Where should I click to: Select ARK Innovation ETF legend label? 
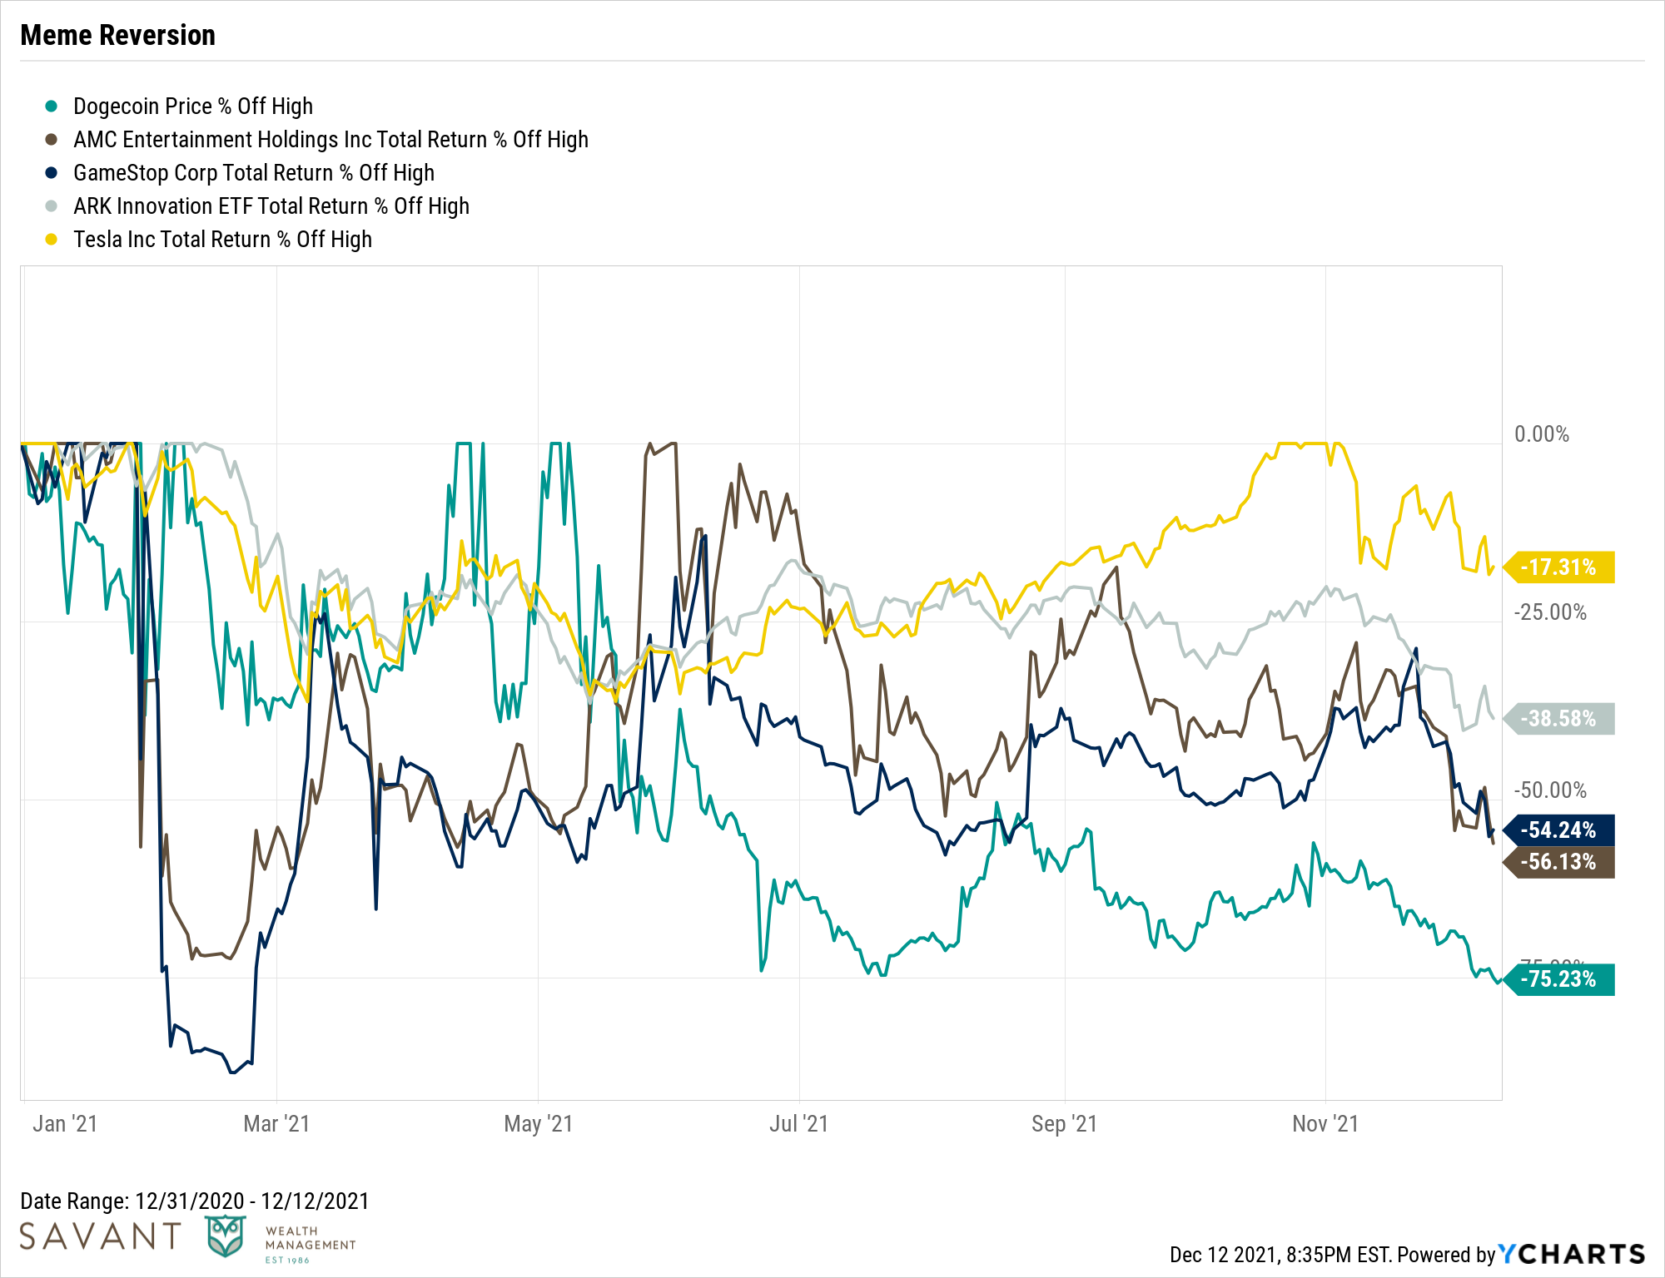pos(271,206)
